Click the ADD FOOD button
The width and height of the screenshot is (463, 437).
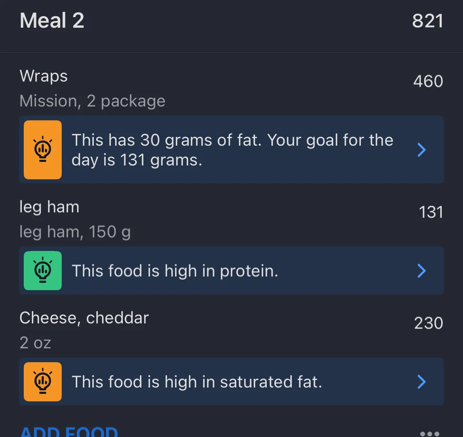[69, 432]
